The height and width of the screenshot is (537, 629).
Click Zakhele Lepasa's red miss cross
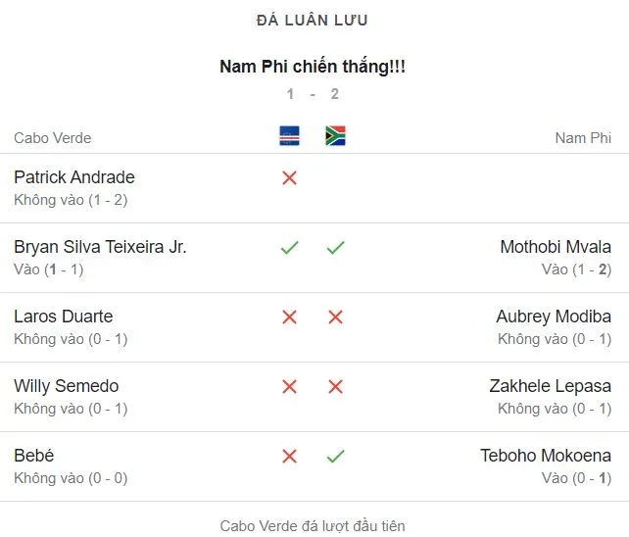click(335, 387)
